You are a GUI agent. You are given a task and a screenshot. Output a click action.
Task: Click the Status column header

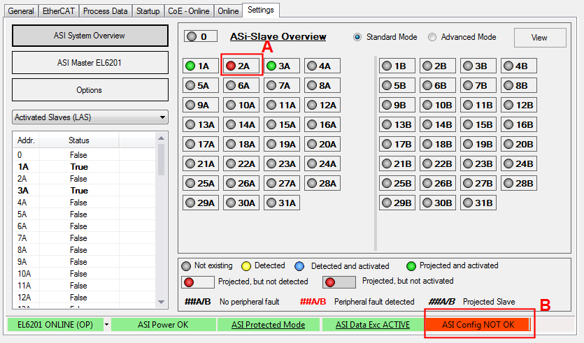point(78,140)
